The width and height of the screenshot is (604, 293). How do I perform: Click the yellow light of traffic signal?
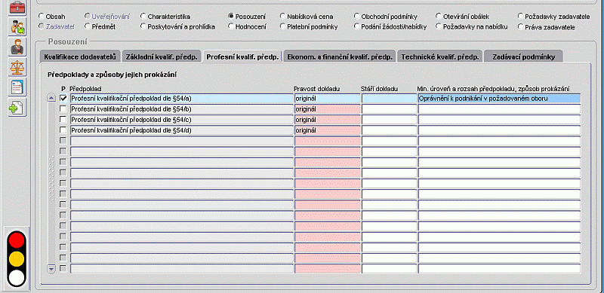pos(17,259)
